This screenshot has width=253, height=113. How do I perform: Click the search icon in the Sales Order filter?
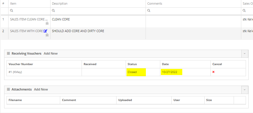click(244, 11)
